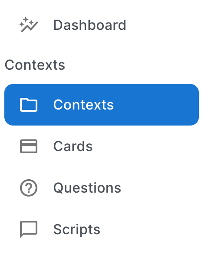
Task: Click the folder icon in Contexts item
Action: [29, 105]
